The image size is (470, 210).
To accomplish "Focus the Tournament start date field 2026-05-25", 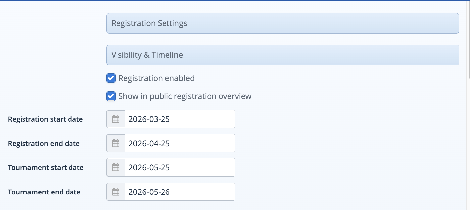I will (x=180, y=167).
